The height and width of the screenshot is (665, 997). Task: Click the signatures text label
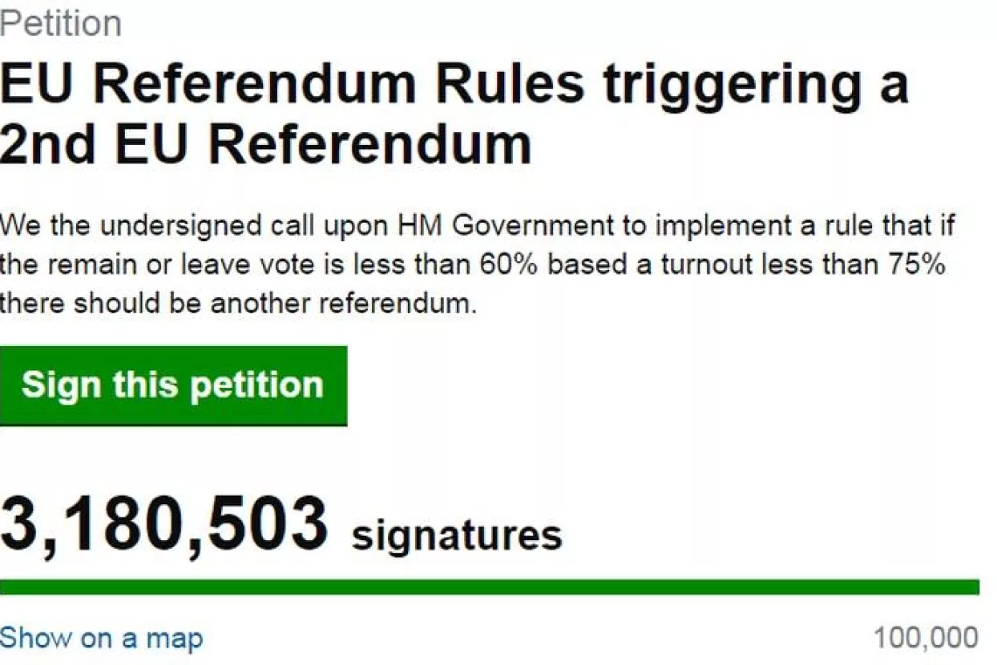coord(457,531)
